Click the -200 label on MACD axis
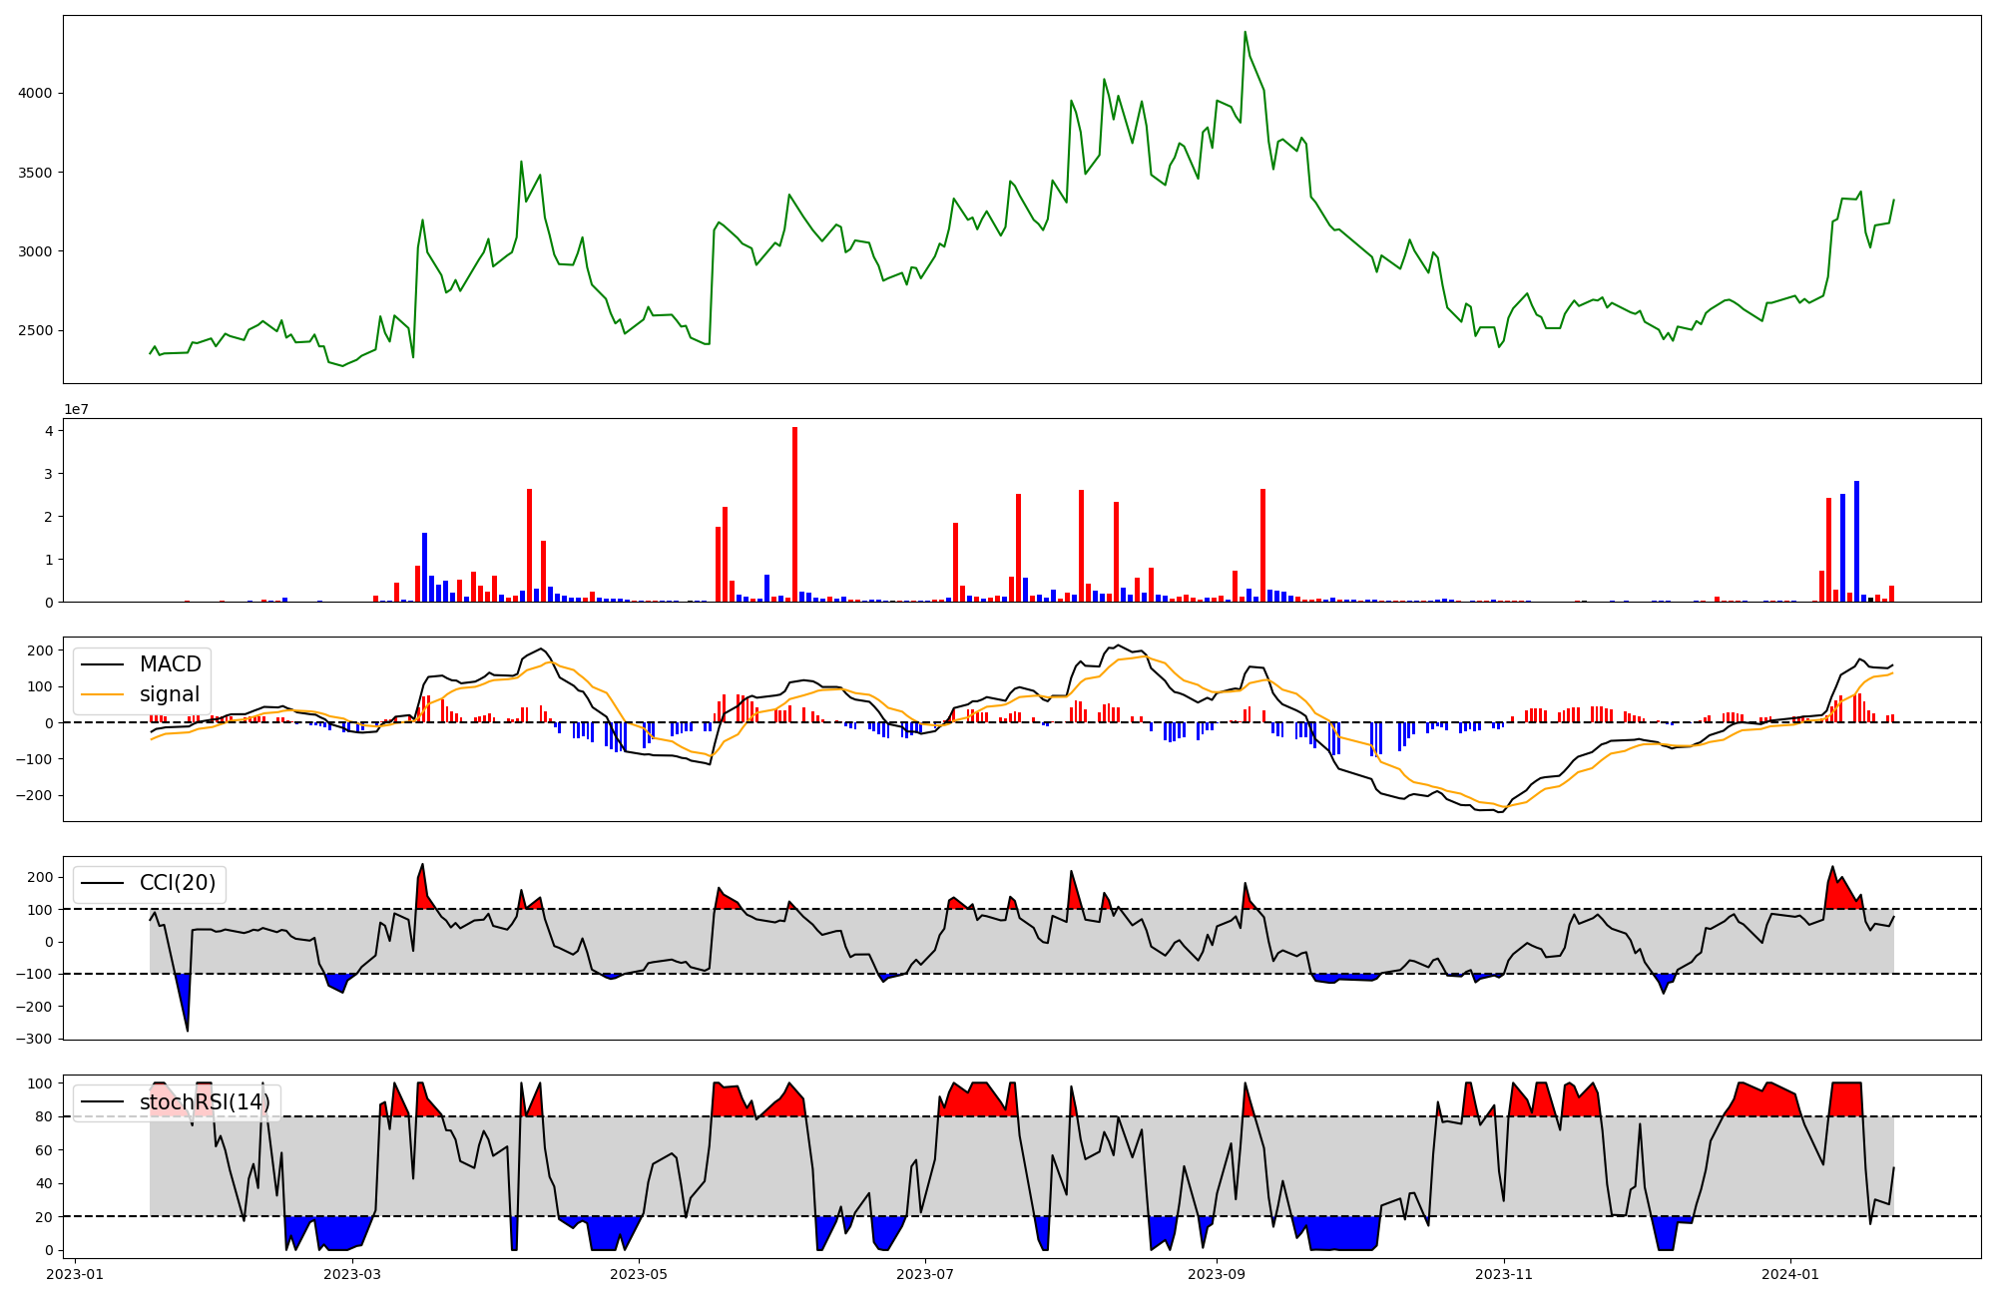This screenshot has width=1996, height=1297. click(x=36, y=796)
